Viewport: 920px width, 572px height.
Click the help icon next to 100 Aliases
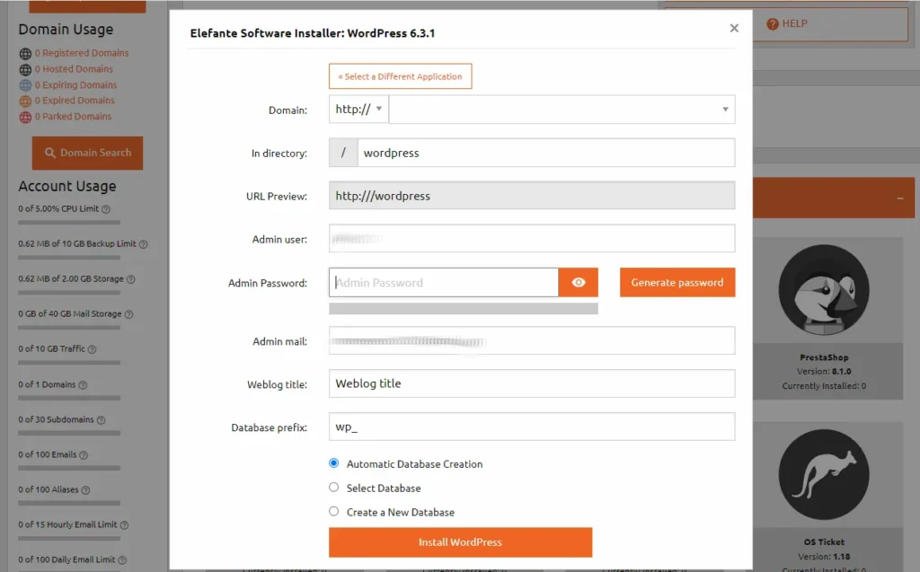pos(85,490)
